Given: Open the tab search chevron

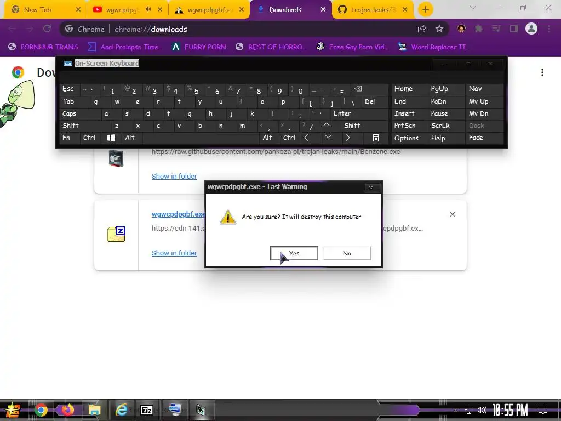Looking at the screenshot, I should click(x=473, y=8).
